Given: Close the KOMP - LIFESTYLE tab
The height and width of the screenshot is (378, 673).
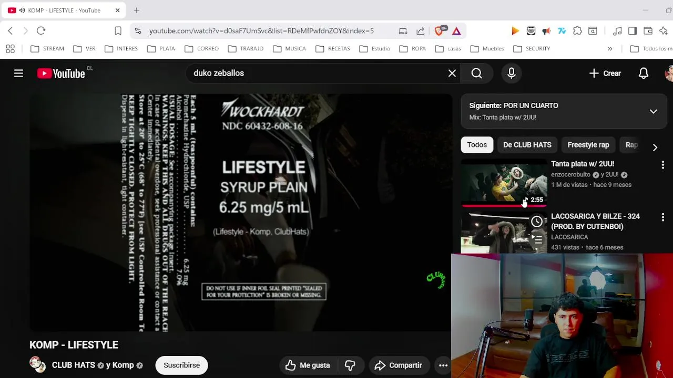Looking at the screenshot, I should tap(117, 10).
